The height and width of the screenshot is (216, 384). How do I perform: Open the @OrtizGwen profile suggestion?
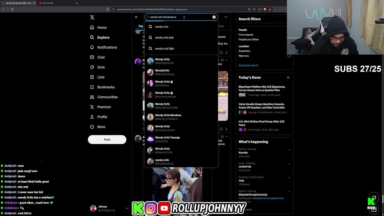(x=181, y=83)
